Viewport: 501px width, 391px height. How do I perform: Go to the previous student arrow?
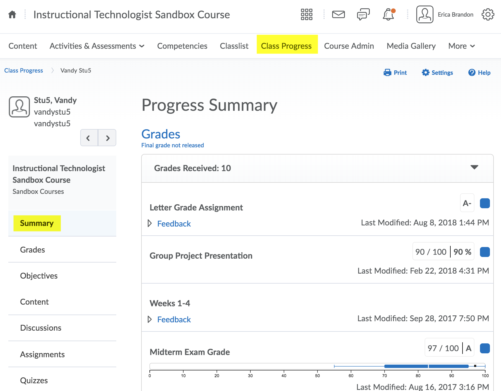(x=89, y=138)
